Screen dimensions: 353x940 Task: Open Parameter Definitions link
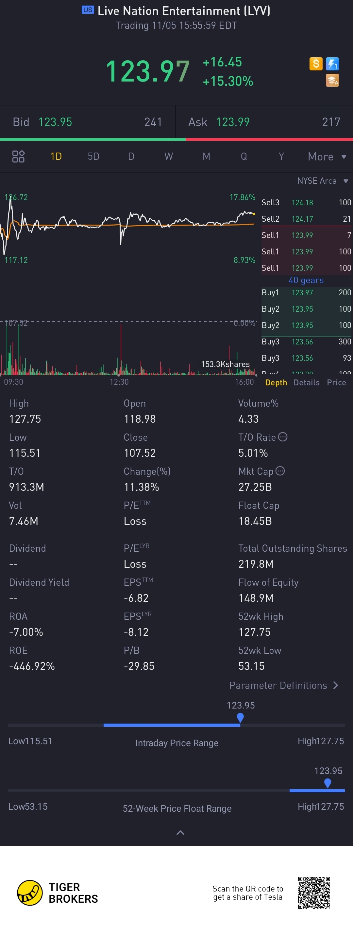284,685
